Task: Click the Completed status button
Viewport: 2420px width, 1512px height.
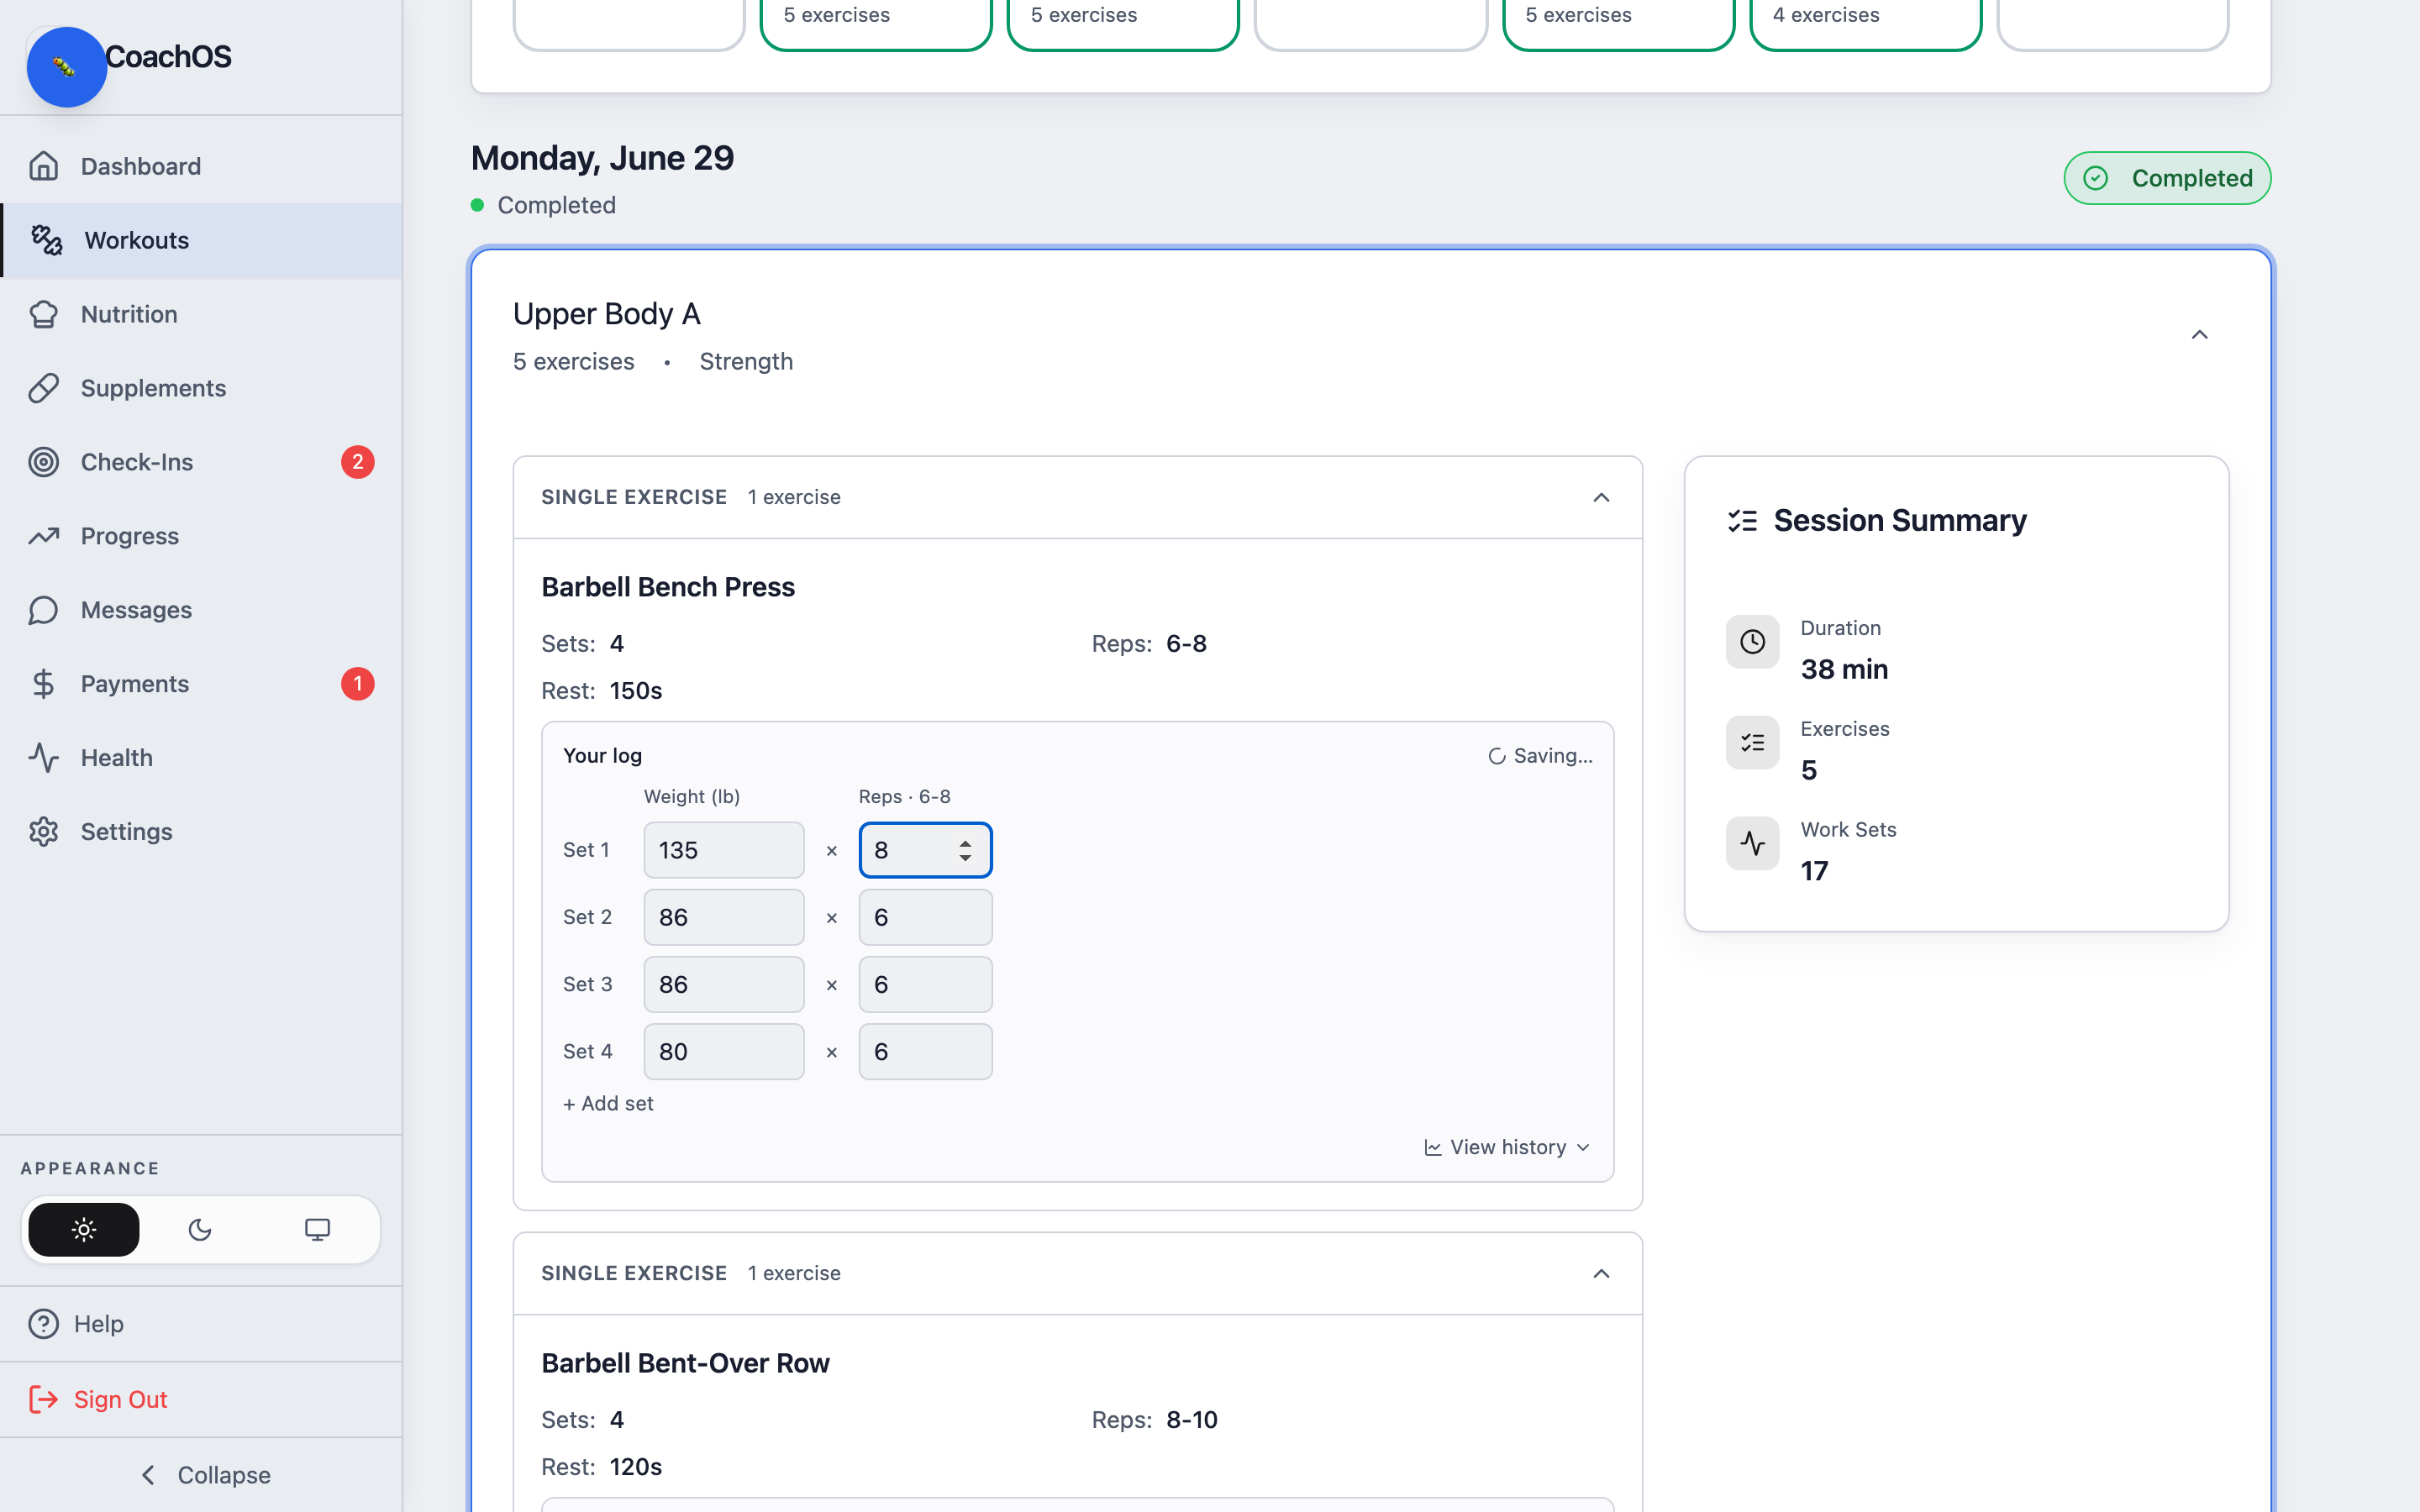Action: [x=2167, y=178]
